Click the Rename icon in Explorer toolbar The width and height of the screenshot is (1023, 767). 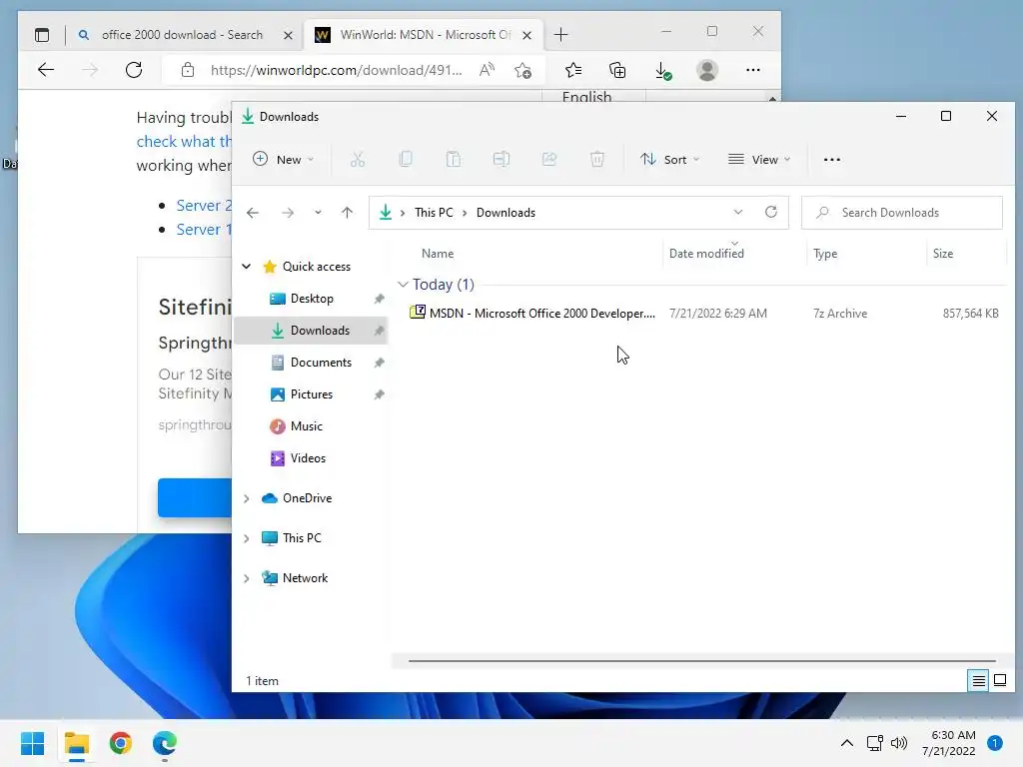502,159
